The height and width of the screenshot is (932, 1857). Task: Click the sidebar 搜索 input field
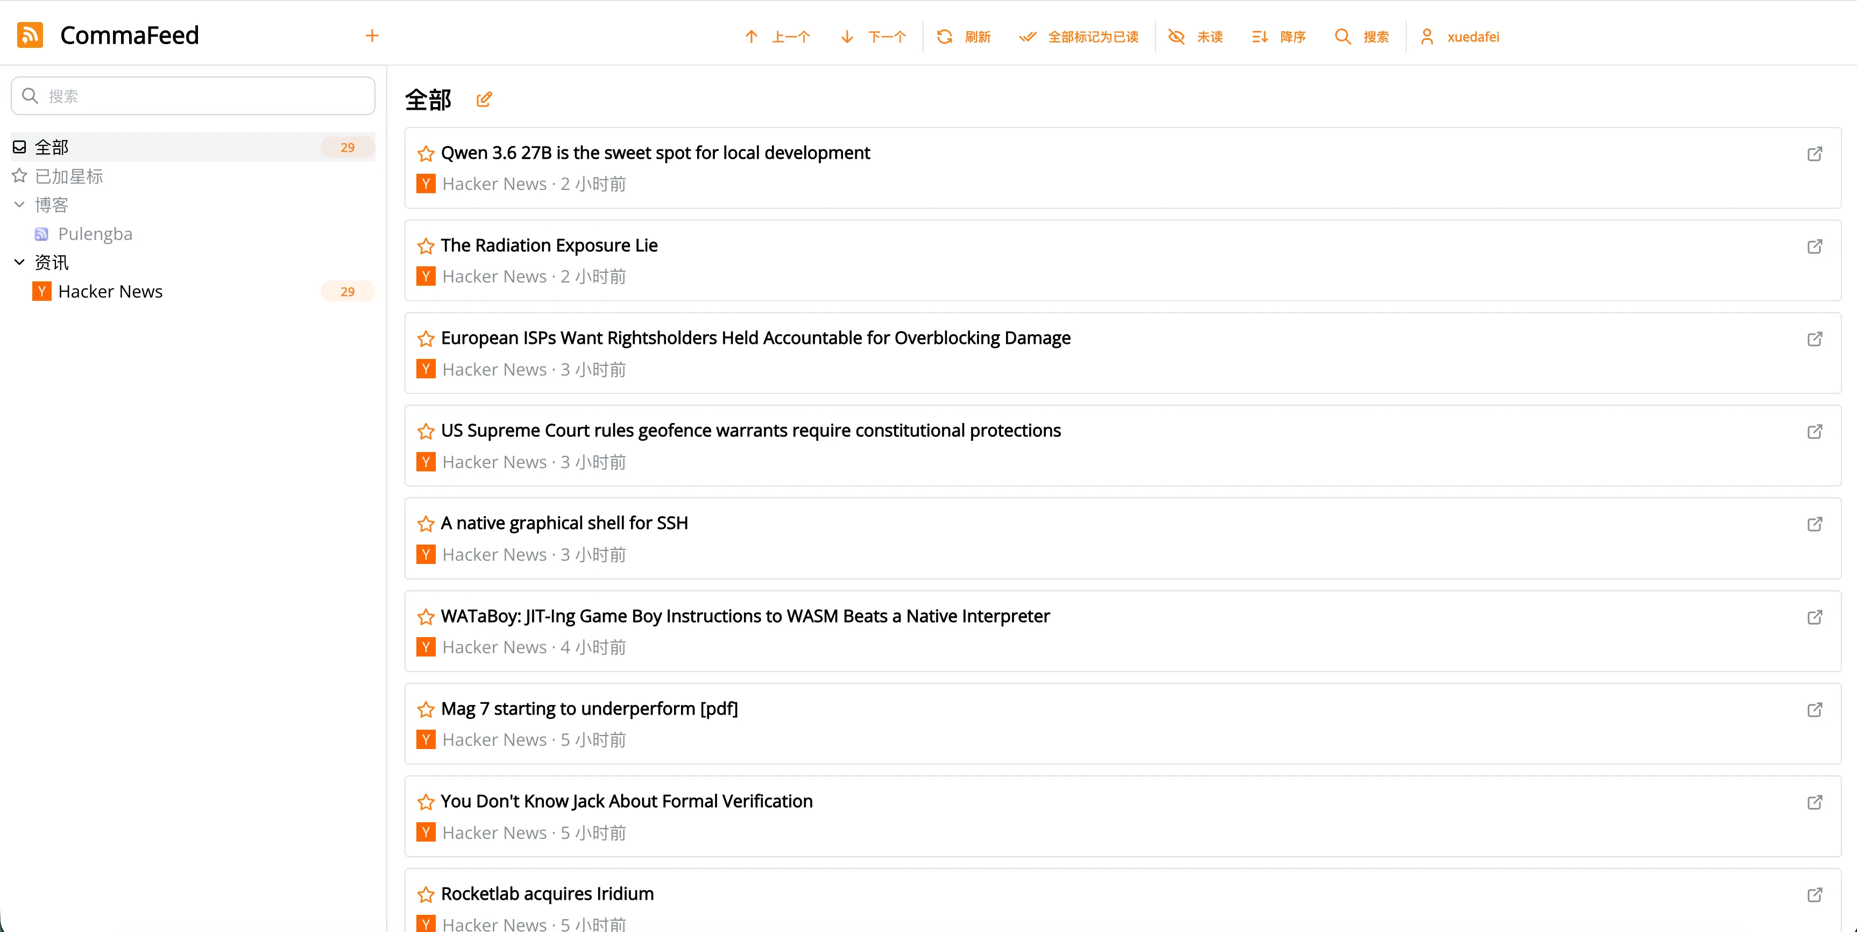click(193, 96)
